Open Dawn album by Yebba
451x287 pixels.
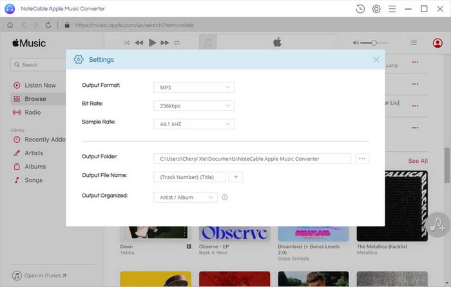156,232
